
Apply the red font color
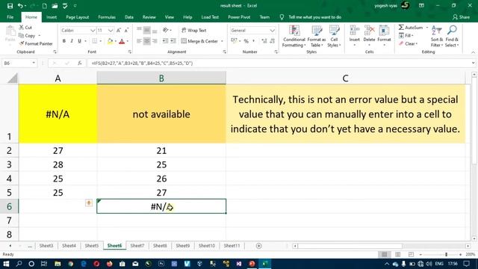(x=122, y=41)
